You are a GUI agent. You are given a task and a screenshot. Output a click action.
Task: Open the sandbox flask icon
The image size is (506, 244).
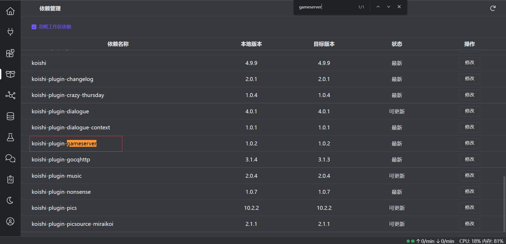[x=10, y=137]
